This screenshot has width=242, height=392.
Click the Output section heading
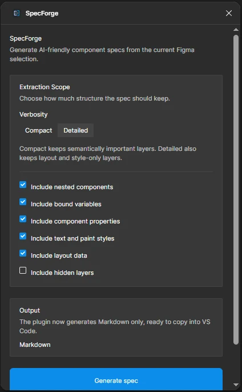click(30, 310)
